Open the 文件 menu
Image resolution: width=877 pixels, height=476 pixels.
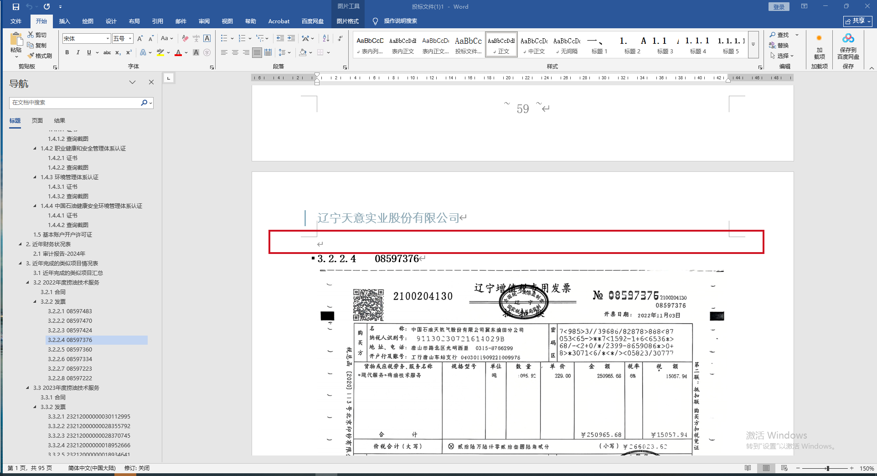(16, 21)
